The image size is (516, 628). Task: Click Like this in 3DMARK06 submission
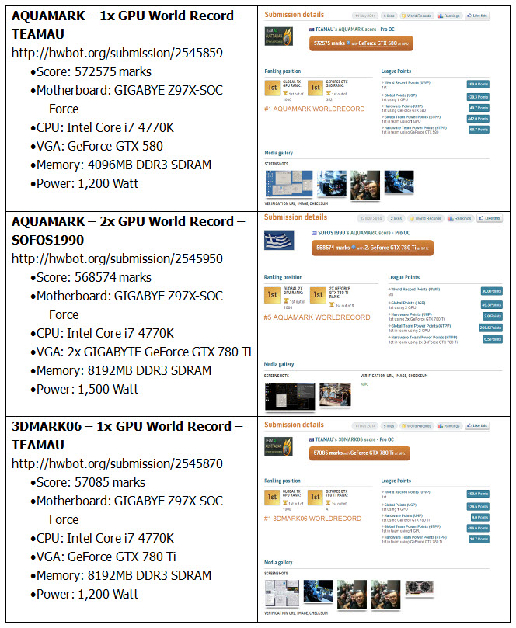477,425
